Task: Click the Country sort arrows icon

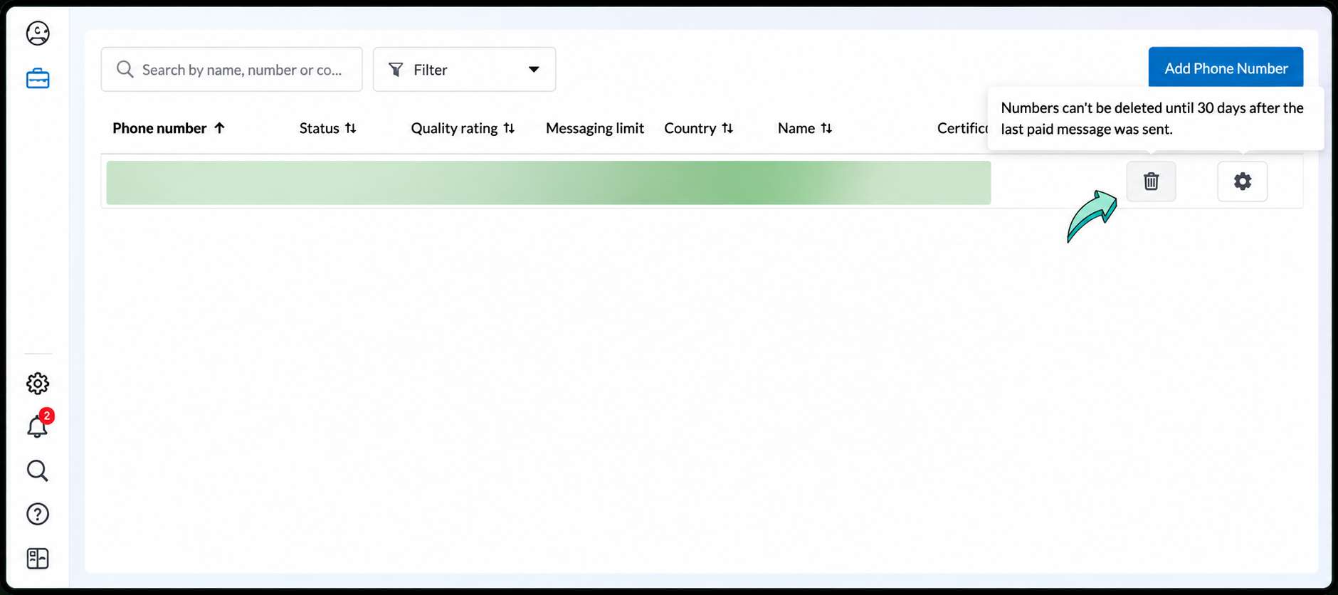Action: (727, 128)
